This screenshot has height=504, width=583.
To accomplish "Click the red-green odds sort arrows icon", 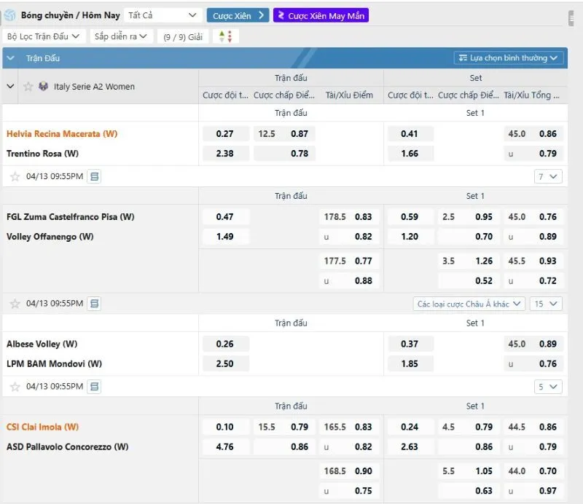I will click(226, 36).
